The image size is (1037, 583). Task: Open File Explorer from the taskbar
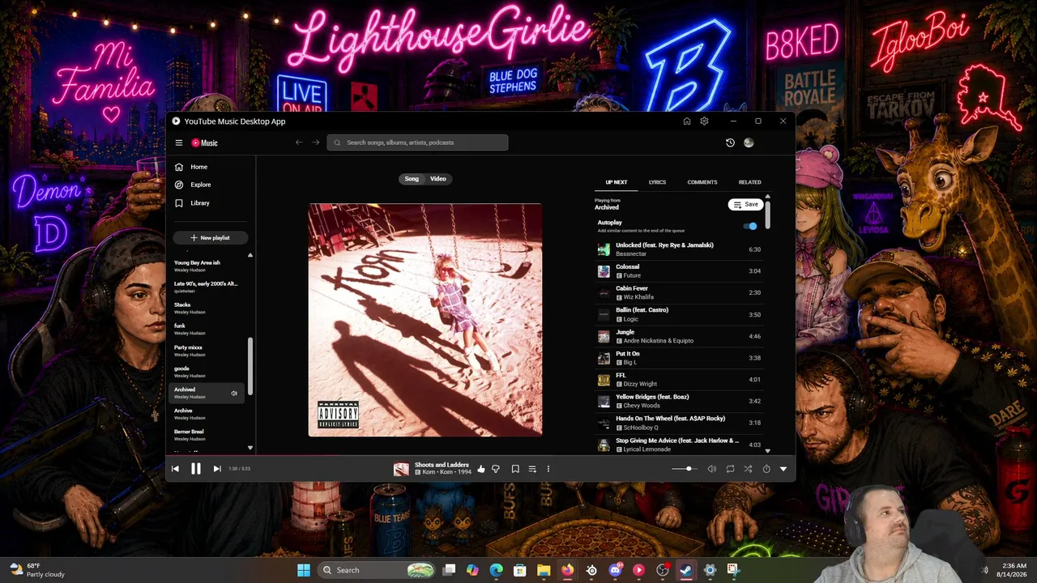click(x=544, y=570)
